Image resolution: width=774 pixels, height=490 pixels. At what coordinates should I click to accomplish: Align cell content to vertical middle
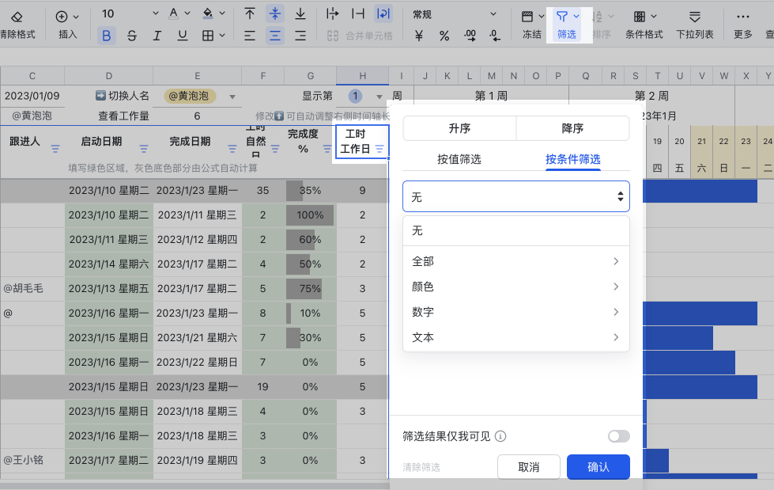(275, 13)
